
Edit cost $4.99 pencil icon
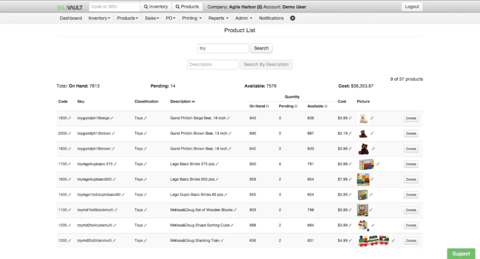pos(350,241)
